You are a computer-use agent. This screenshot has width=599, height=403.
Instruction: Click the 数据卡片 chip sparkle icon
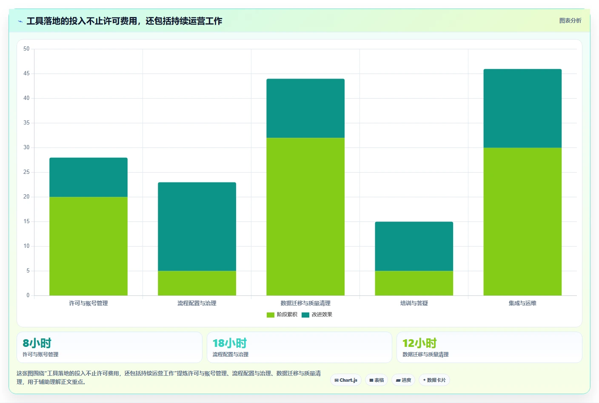coord(424,380)
